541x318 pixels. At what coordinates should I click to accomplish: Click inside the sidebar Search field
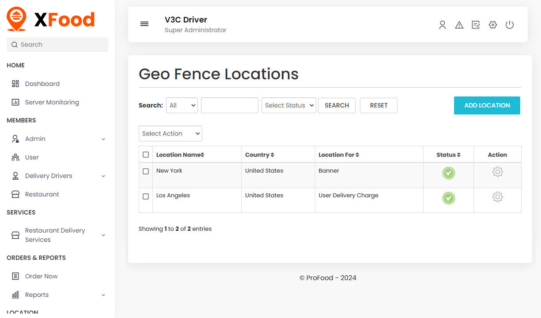57,44
